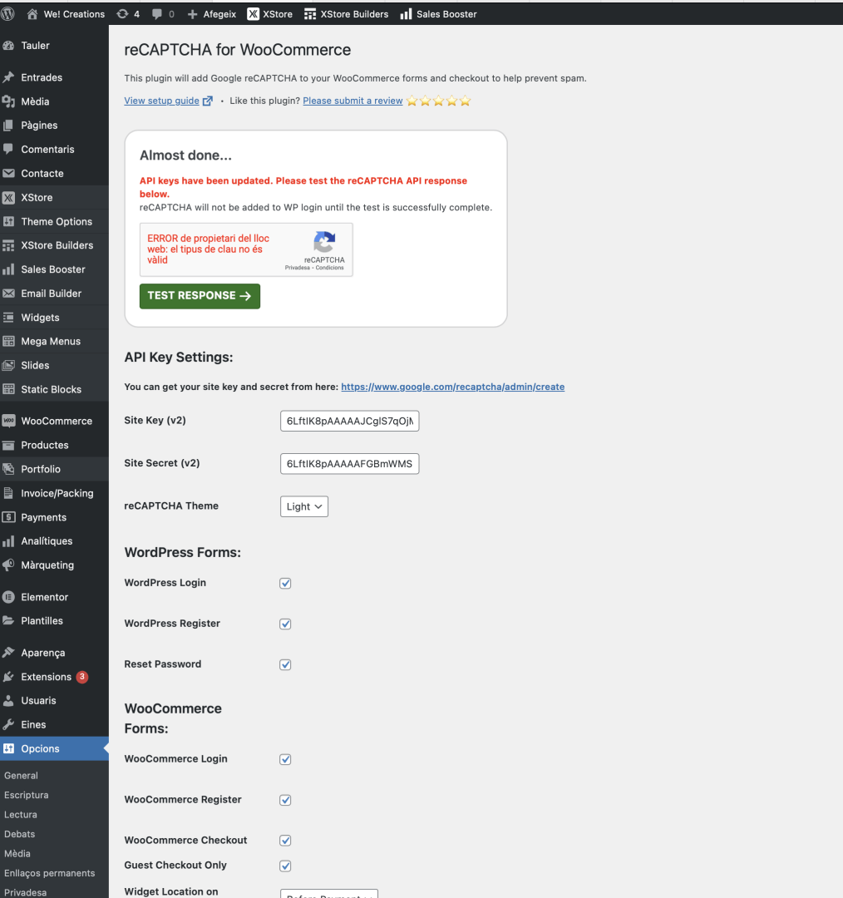Open the Payments sidebar menu

(x=54, y=517)
